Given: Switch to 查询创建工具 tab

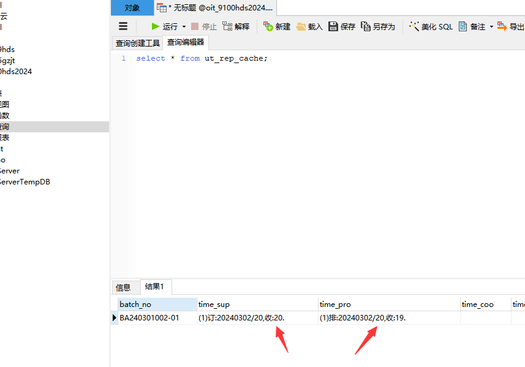Looking at the screenshot, I should (137, 43).
